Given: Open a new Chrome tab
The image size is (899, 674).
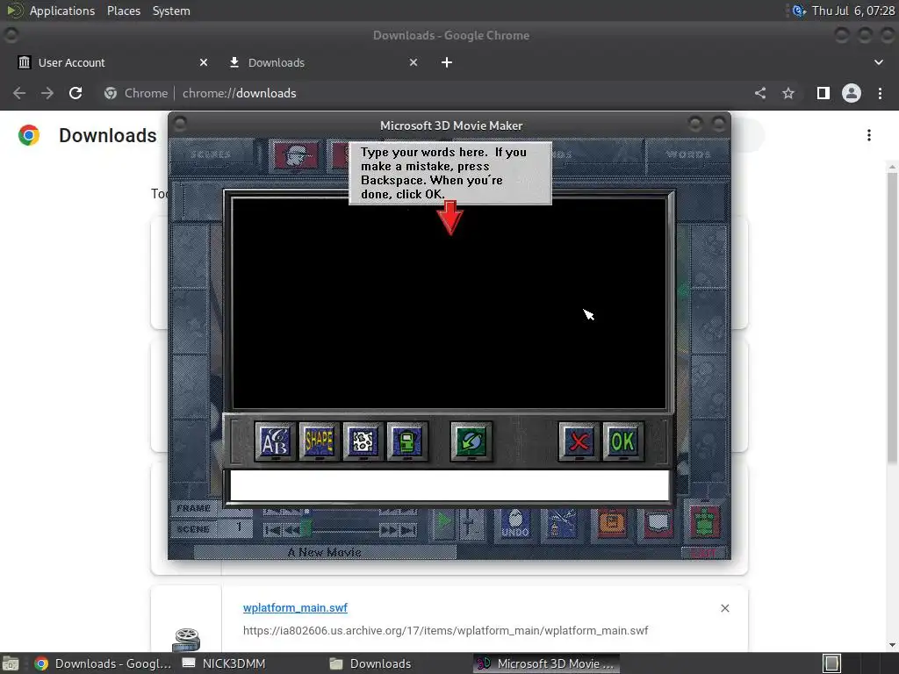Looking at the screenshot, I should pyautogui.click(x=447, y=62).
